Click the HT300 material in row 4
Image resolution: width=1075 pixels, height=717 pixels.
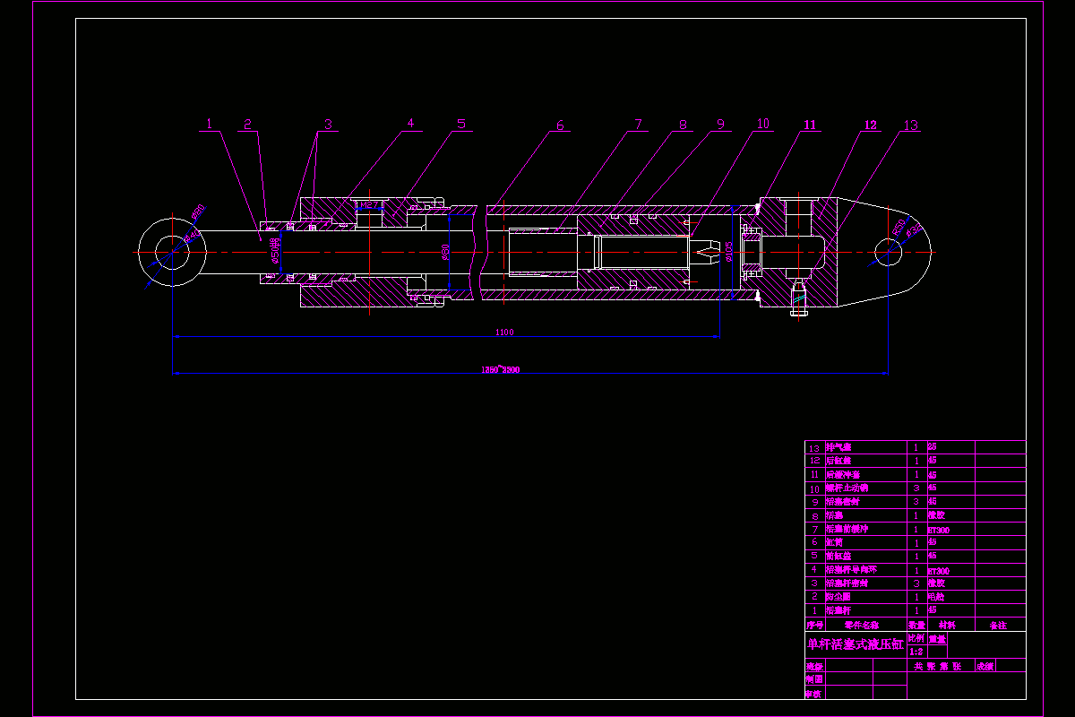pyautogui.click(x=938, y=570)
